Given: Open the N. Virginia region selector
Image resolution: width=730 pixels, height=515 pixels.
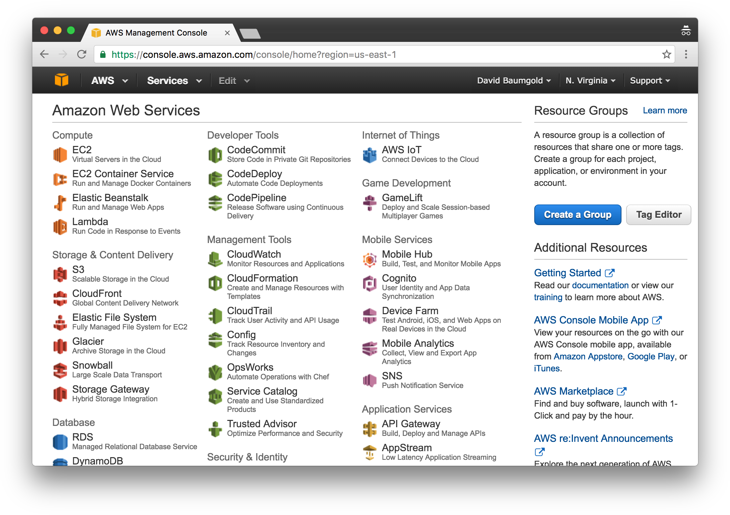Looking at the screenshot, I should 590,80.
